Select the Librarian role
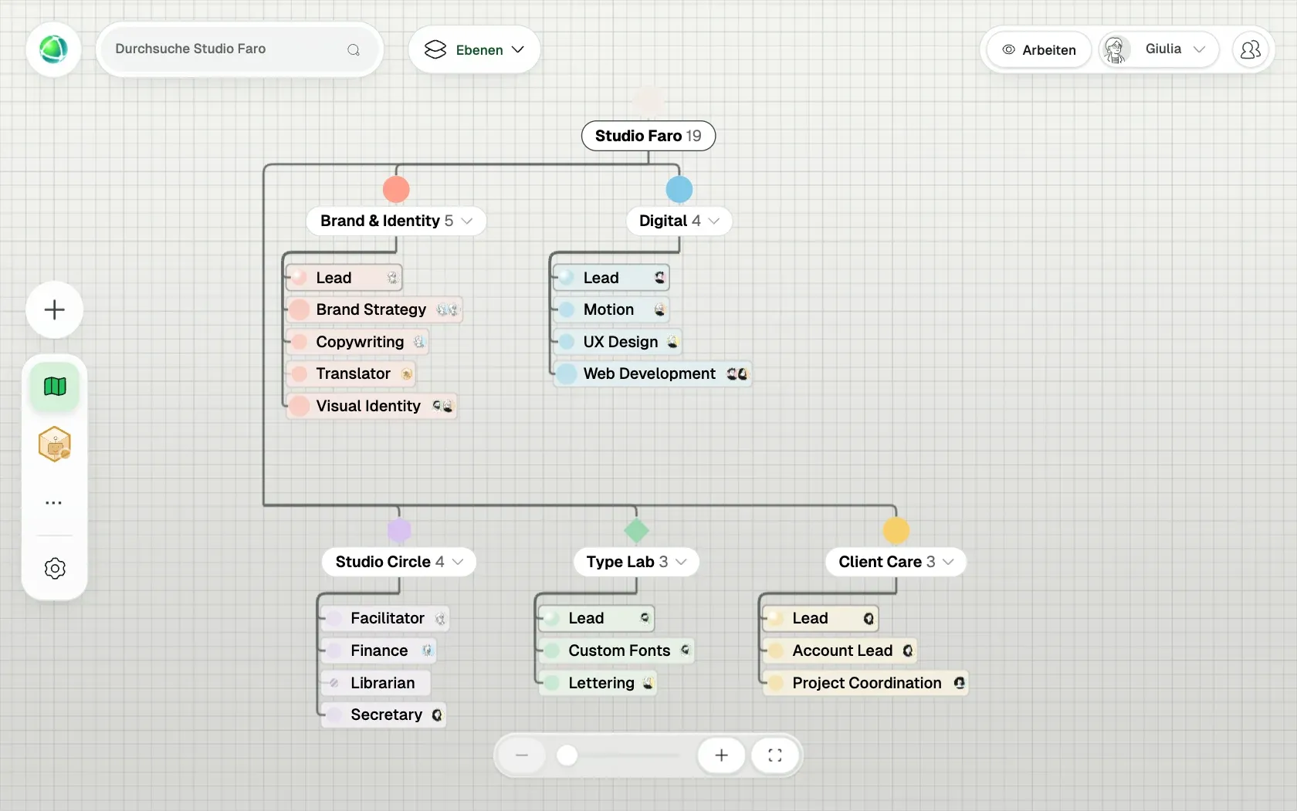 [x=376, y=683]
